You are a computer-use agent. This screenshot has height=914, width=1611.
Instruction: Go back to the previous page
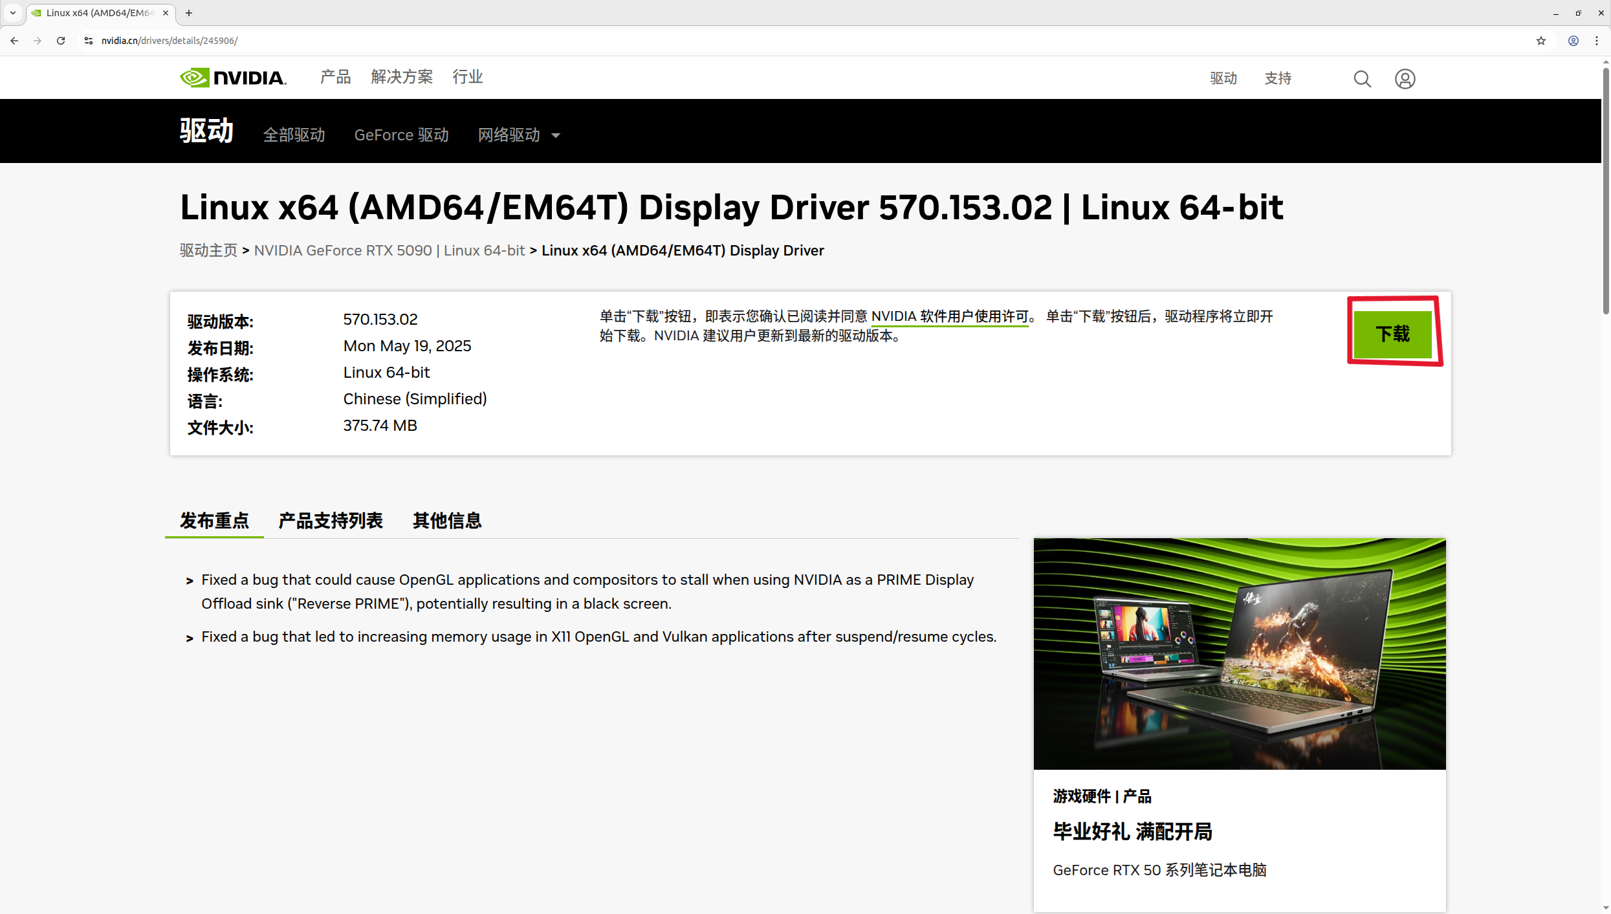point(14,41)
